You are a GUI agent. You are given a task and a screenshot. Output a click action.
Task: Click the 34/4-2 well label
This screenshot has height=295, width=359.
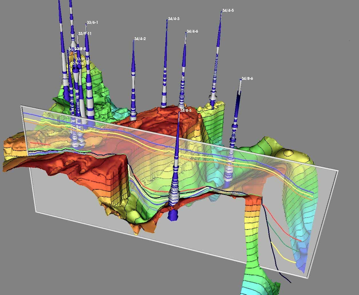tap(140, 39)
